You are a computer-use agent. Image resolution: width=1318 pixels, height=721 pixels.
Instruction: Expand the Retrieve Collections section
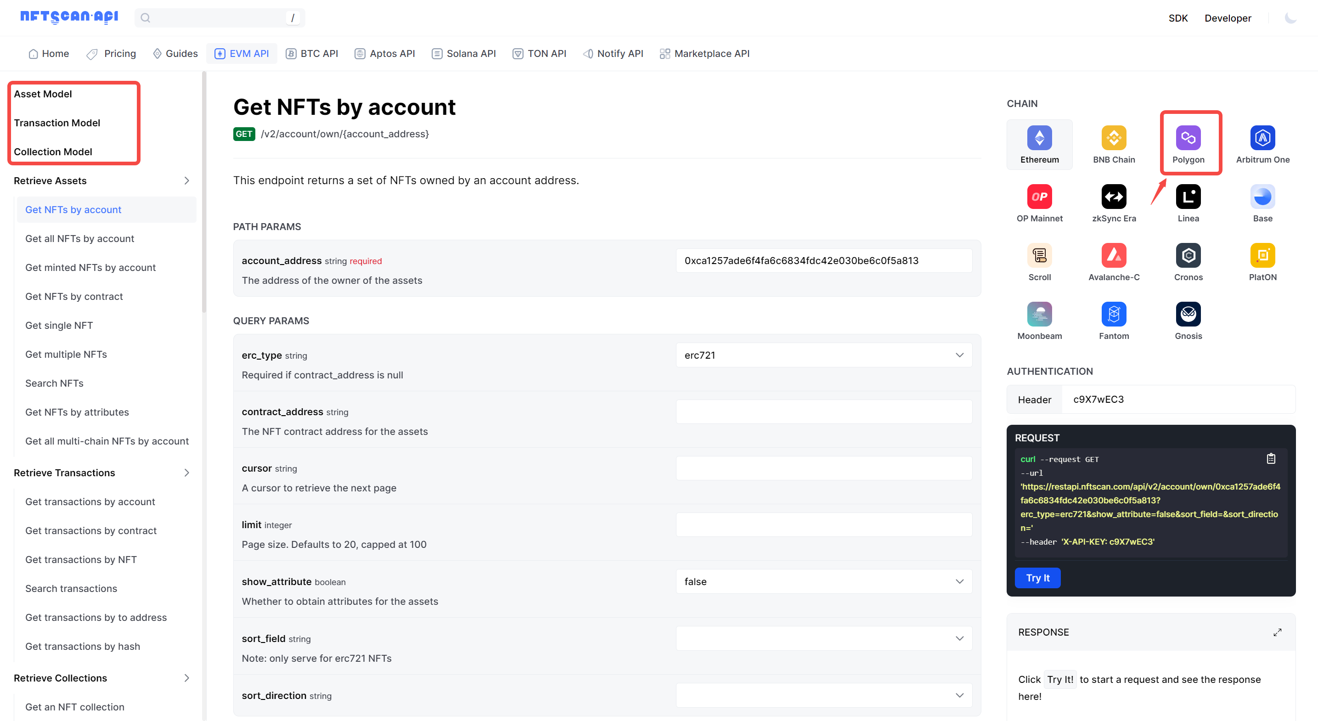tap(187, 677)
